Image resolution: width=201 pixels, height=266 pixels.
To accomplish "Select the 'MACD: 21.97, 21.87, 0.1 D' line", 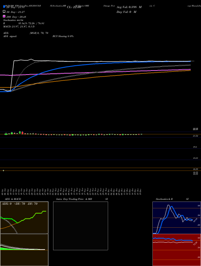I will click(19, 27).
